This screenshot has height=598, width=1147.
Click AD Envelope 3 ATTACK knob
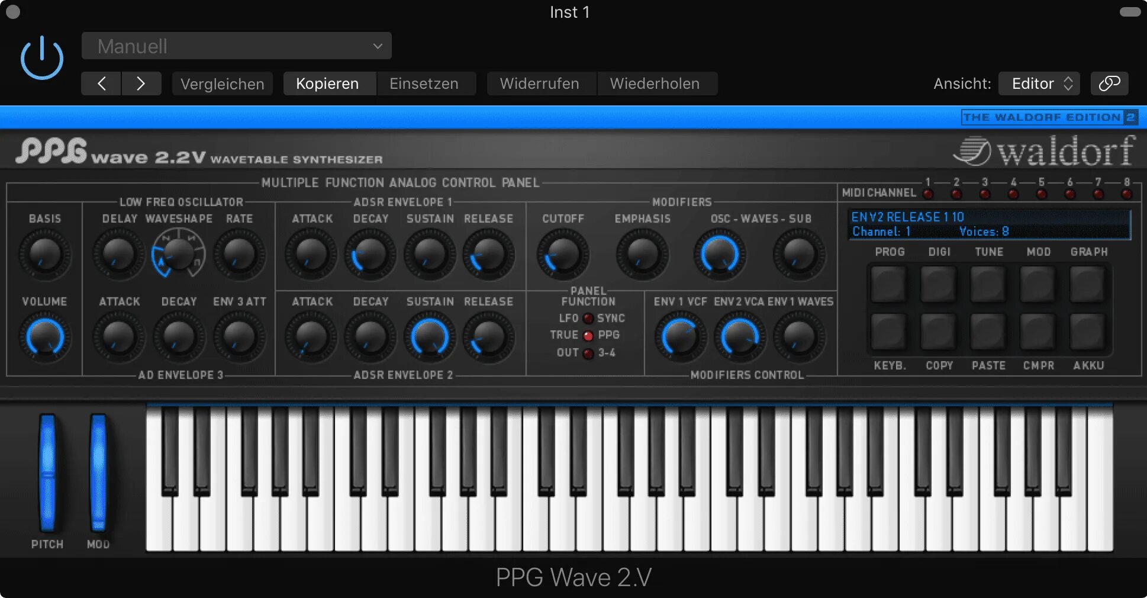(x=119, y=337)
